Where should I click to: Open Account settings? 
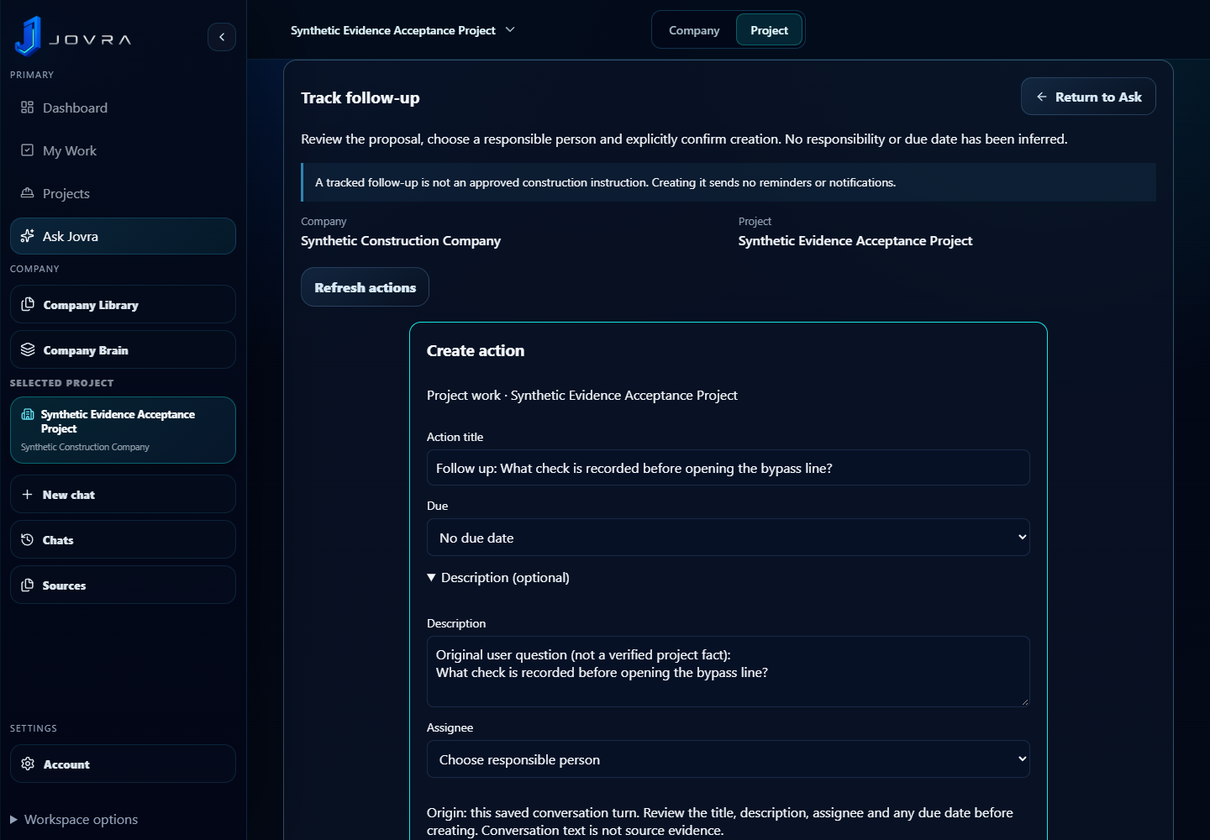[123, 764]
